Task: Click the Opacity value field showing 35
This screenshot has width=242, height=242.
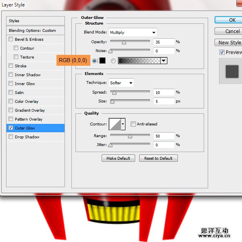Action: click(164, 42)
